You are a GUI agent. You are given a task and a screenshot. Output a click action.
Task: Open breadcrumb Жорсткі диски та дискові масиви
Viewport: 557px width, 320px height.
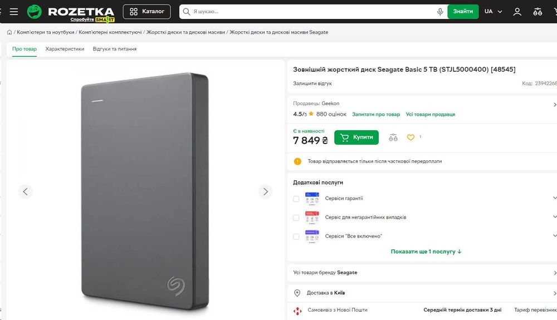(x=185, y=32)
